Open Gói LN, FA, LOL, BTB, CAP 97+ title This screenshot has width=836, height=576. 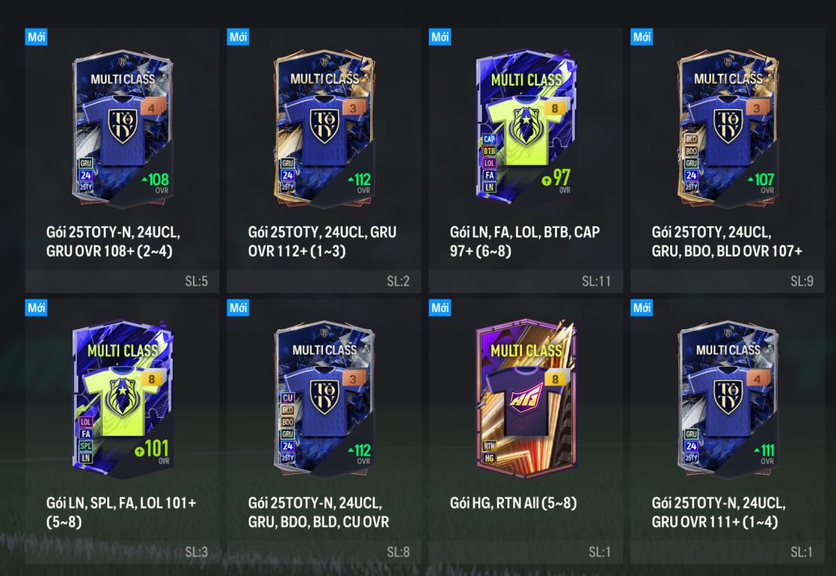(525, 241)
